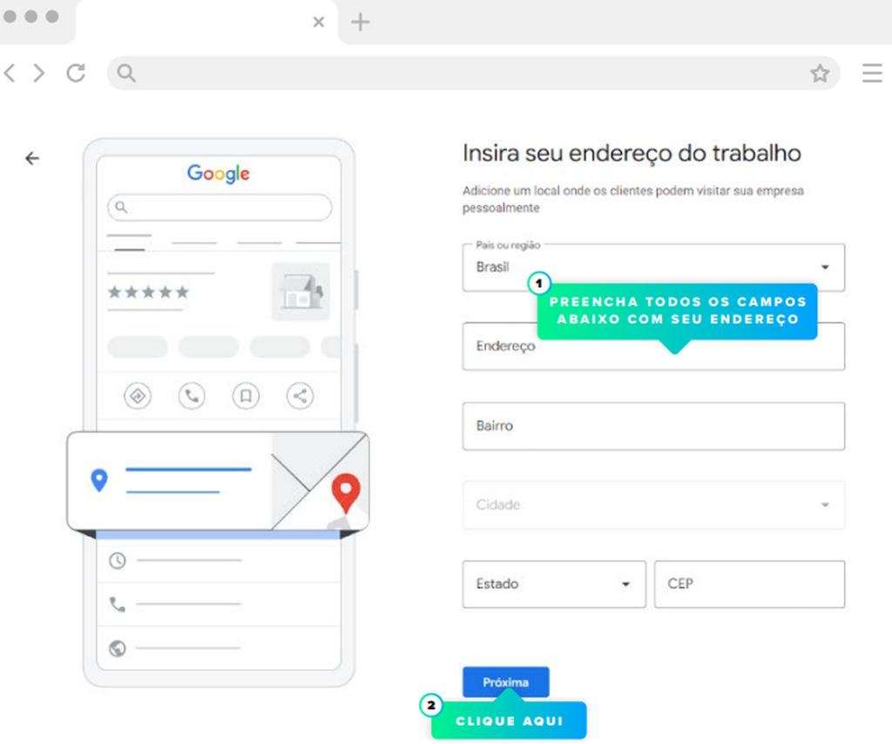Focus the CEP input field
The width and height of the screenshot is (892, 744).
(x=749, y=585)
